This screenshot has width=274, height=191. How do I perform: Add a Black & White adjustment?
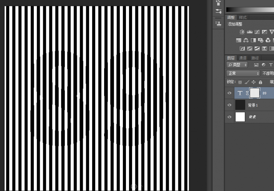(253, 40)
